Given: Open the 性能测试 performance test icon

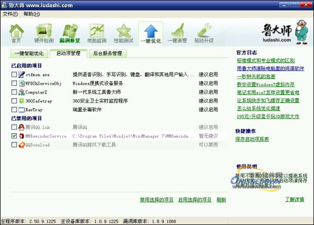Looking at the screenshot, I should (124, 32).
